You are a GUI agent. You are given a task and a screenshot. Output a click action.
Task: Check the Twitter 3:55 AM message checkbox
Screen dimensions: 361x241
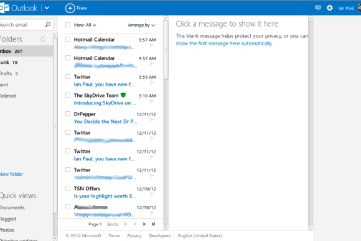point(68,76)
